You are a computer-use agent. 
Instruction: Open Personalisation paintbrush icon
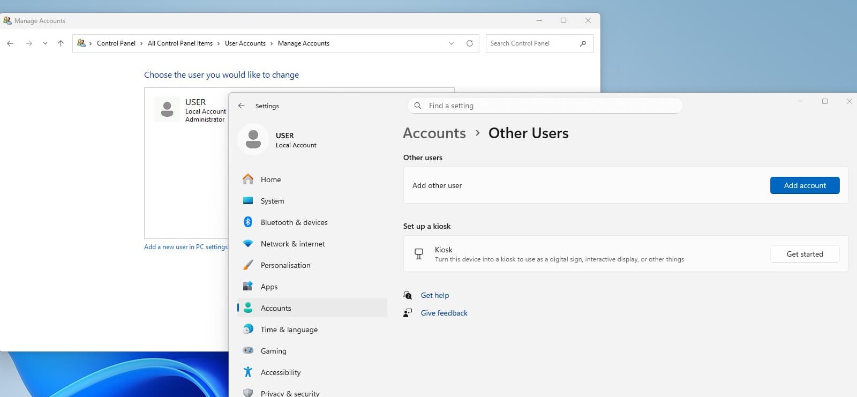248,265
